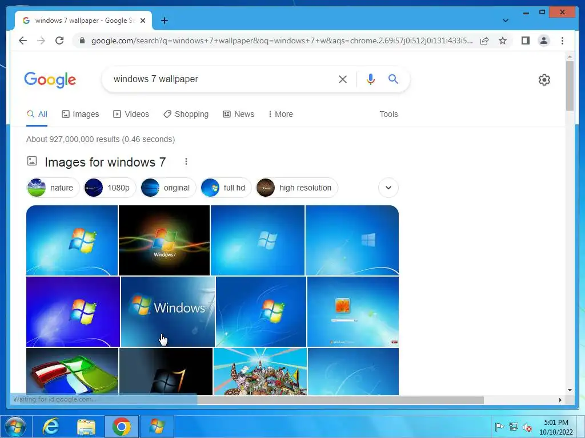Viewport: 585px width, 438px height.
Task: Open the Windows login screen image
Action: point(353,312)
